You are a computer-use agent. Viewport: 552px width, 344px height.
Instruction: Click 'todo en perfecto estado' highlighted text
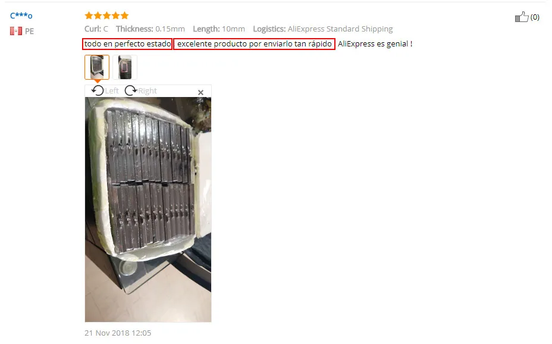coord(127,44)
